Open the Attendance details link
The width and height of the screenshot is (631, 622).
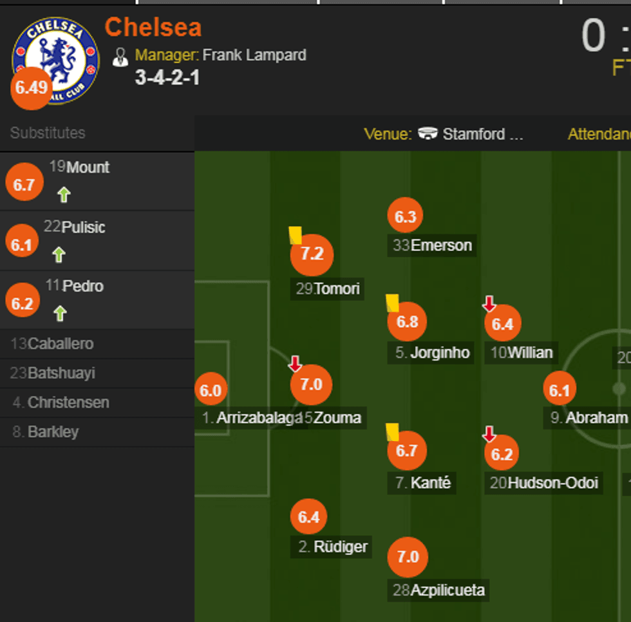598,134
